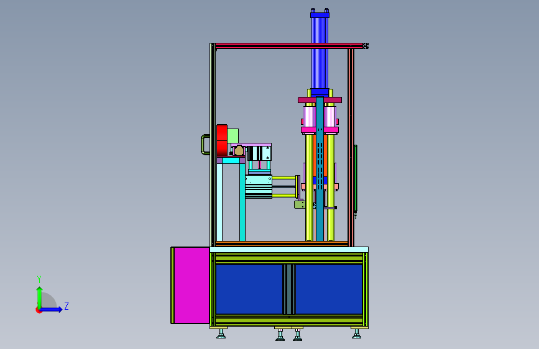
Task: Select the light cyan tabletop plate
Action: [288, 250]
